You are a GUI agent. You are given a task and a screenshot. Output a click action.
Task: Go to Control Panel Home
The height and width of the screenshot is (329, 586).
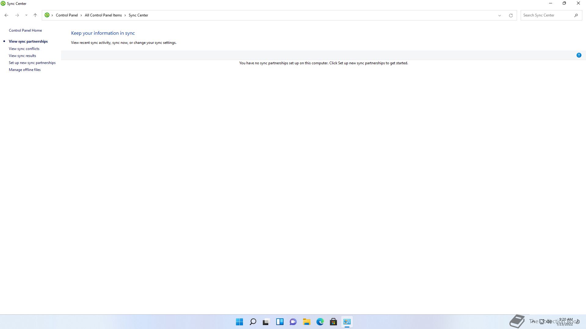tap(25, 30)
